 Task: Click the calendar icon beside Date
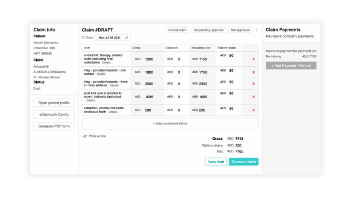pyautogui.click(x=83, y=38)
